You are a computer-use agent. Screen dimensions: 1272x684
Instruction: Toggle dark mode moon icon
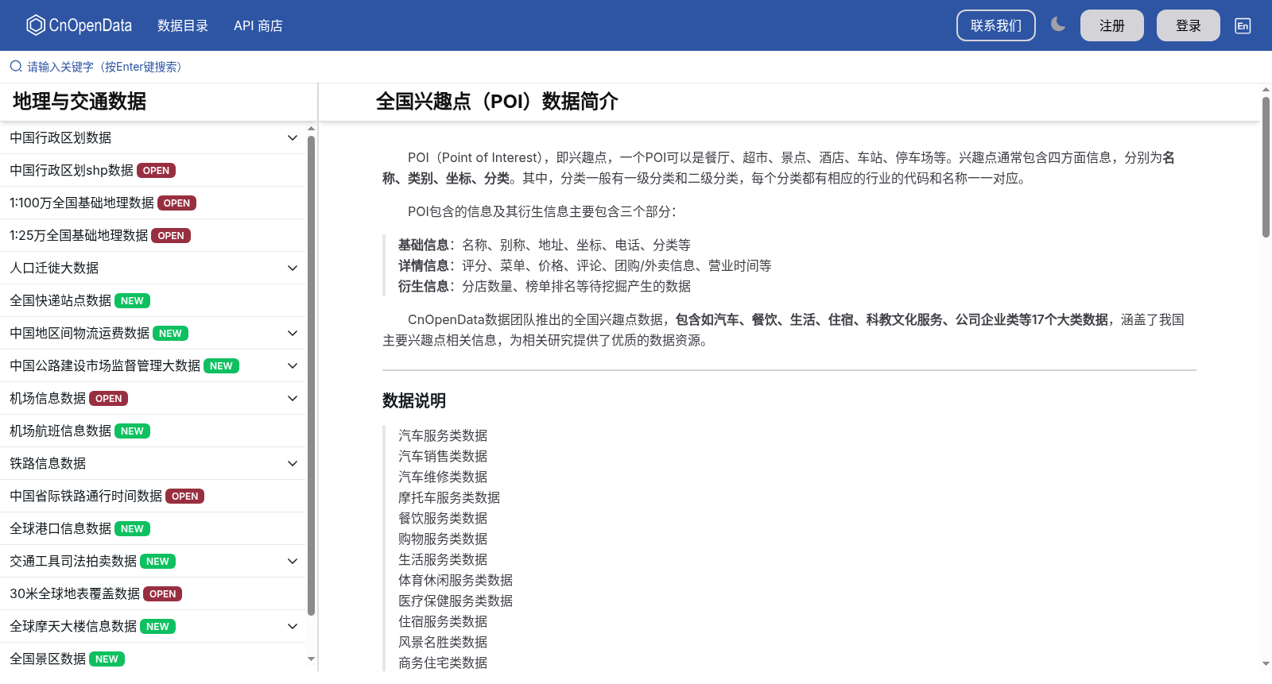pyautogui.click(x=1058, y=25)
